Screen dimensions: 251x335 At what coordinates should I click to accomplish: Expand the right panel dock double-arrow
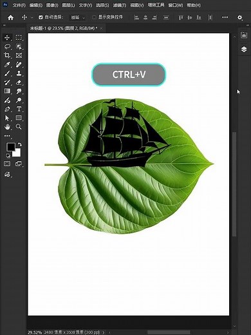pos(247,26)
